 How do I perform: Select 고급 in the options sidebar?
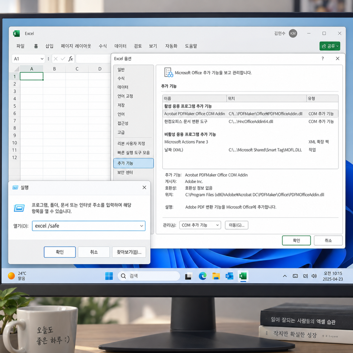[133, 132]
